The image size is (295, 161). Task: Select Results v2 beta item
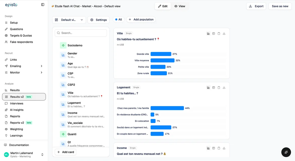24,97
